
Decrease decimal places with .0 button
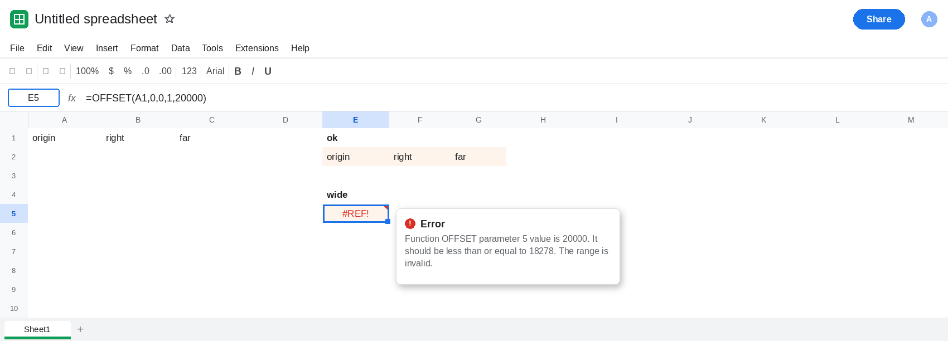tap(146, 71)
